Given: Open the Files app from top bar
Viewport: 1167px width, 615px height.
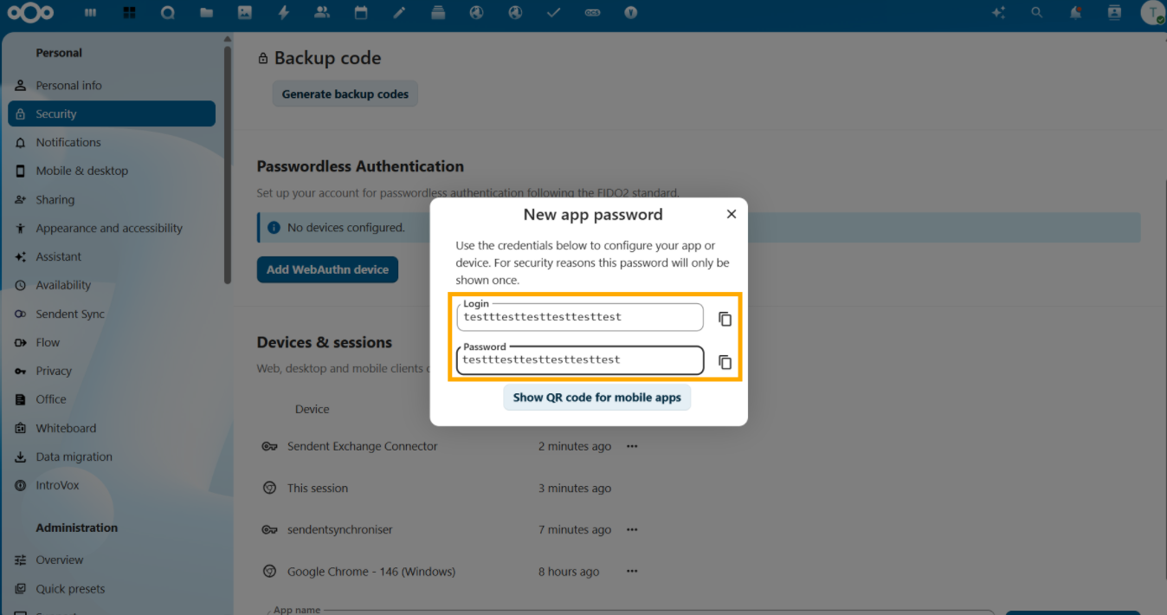Looking at the screenshot, I should (206, 13).
